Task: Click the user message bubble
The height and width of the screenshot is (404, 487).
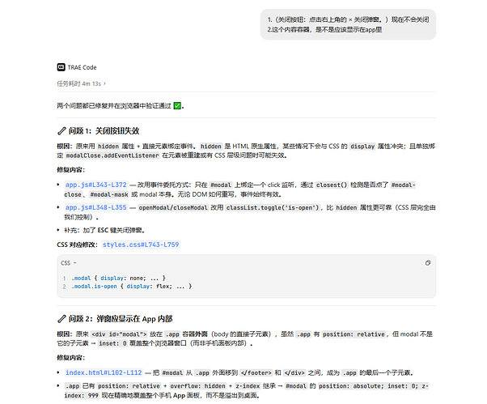Action: pos(348,24)
